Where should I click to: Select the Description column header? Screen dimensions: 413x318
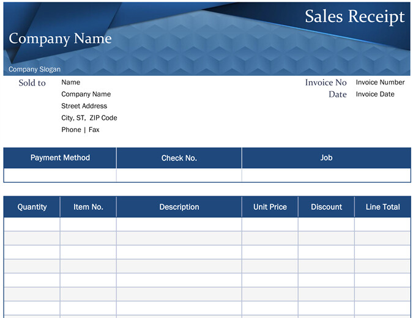(x=179, y=207)
